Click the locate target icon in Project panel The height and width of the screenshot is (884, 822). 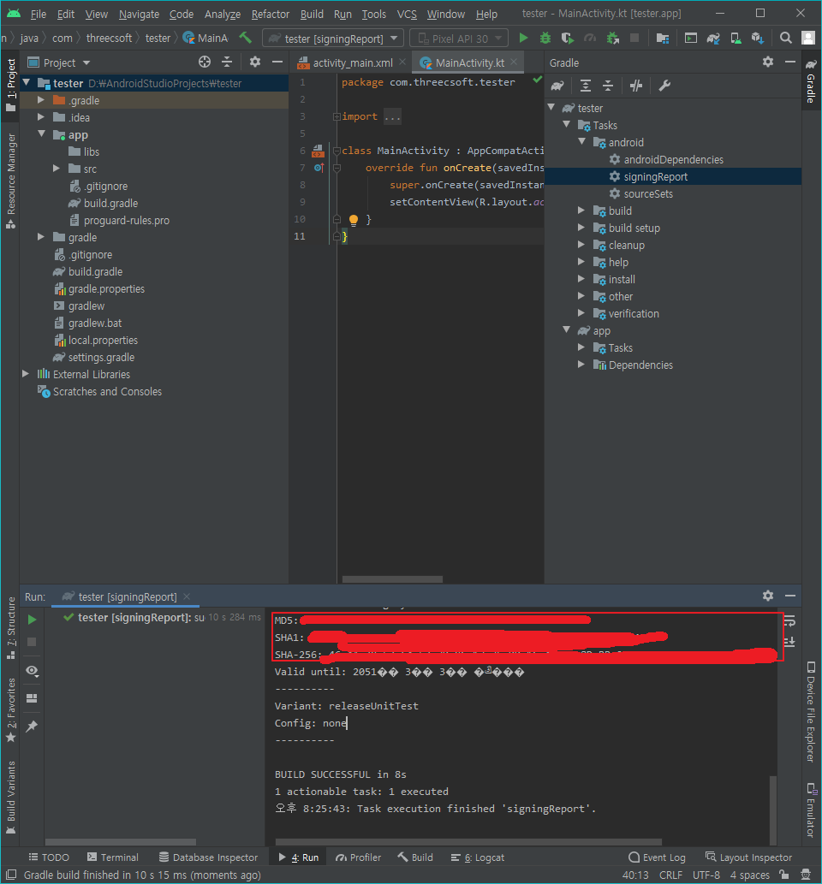(x=205, y=62)
